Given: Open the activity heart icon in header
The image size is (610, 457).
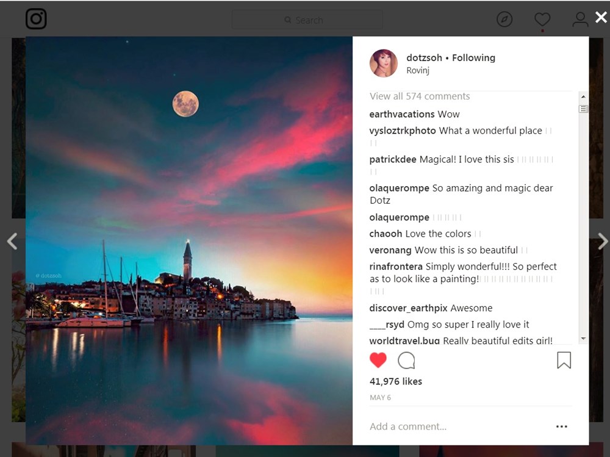Looking at the screenshot, I should point(542,20).
